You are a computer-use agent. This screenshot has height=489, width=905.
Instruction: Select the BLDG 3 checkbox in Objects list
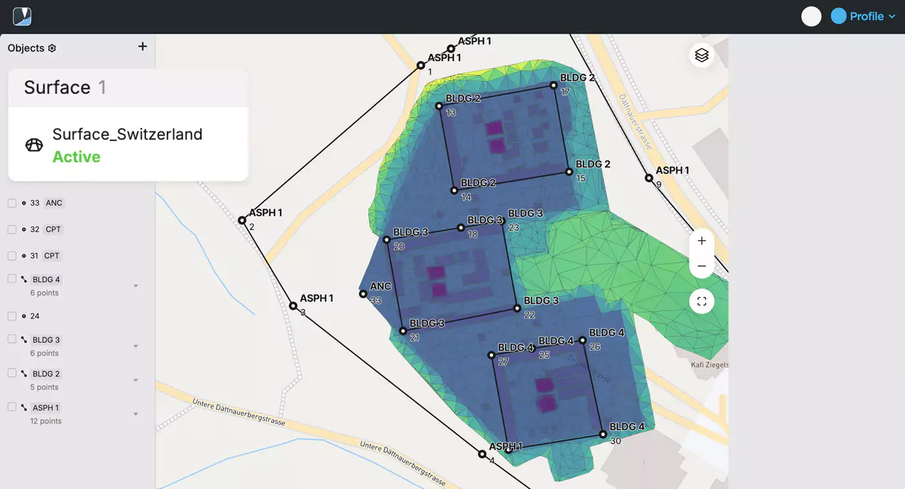click(x=12, y=339)
